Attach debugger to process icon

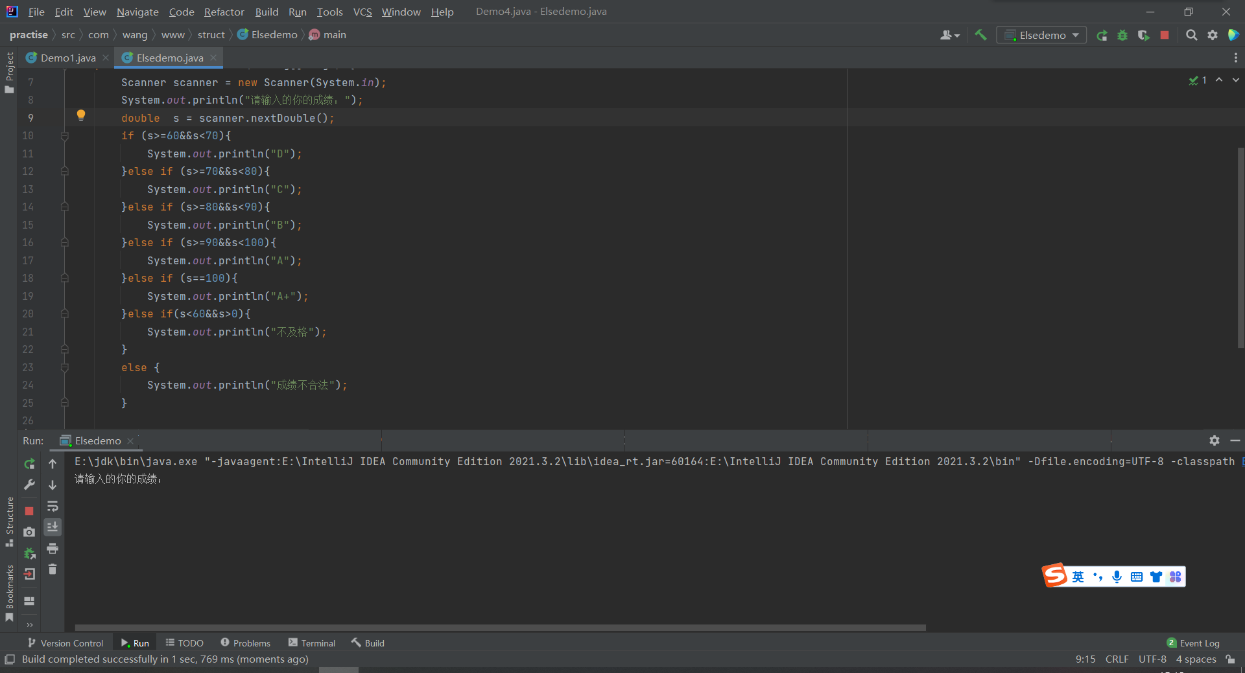click(29, 553)
